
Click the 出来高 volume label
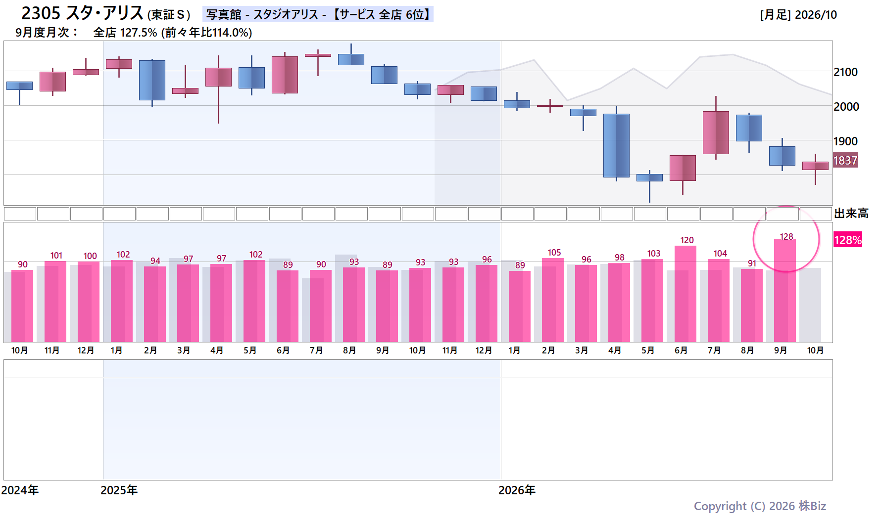click(851, 214)
